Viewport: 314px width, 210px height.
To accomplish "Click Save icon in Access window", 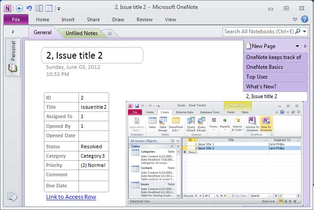I will (x=137, y=106).
